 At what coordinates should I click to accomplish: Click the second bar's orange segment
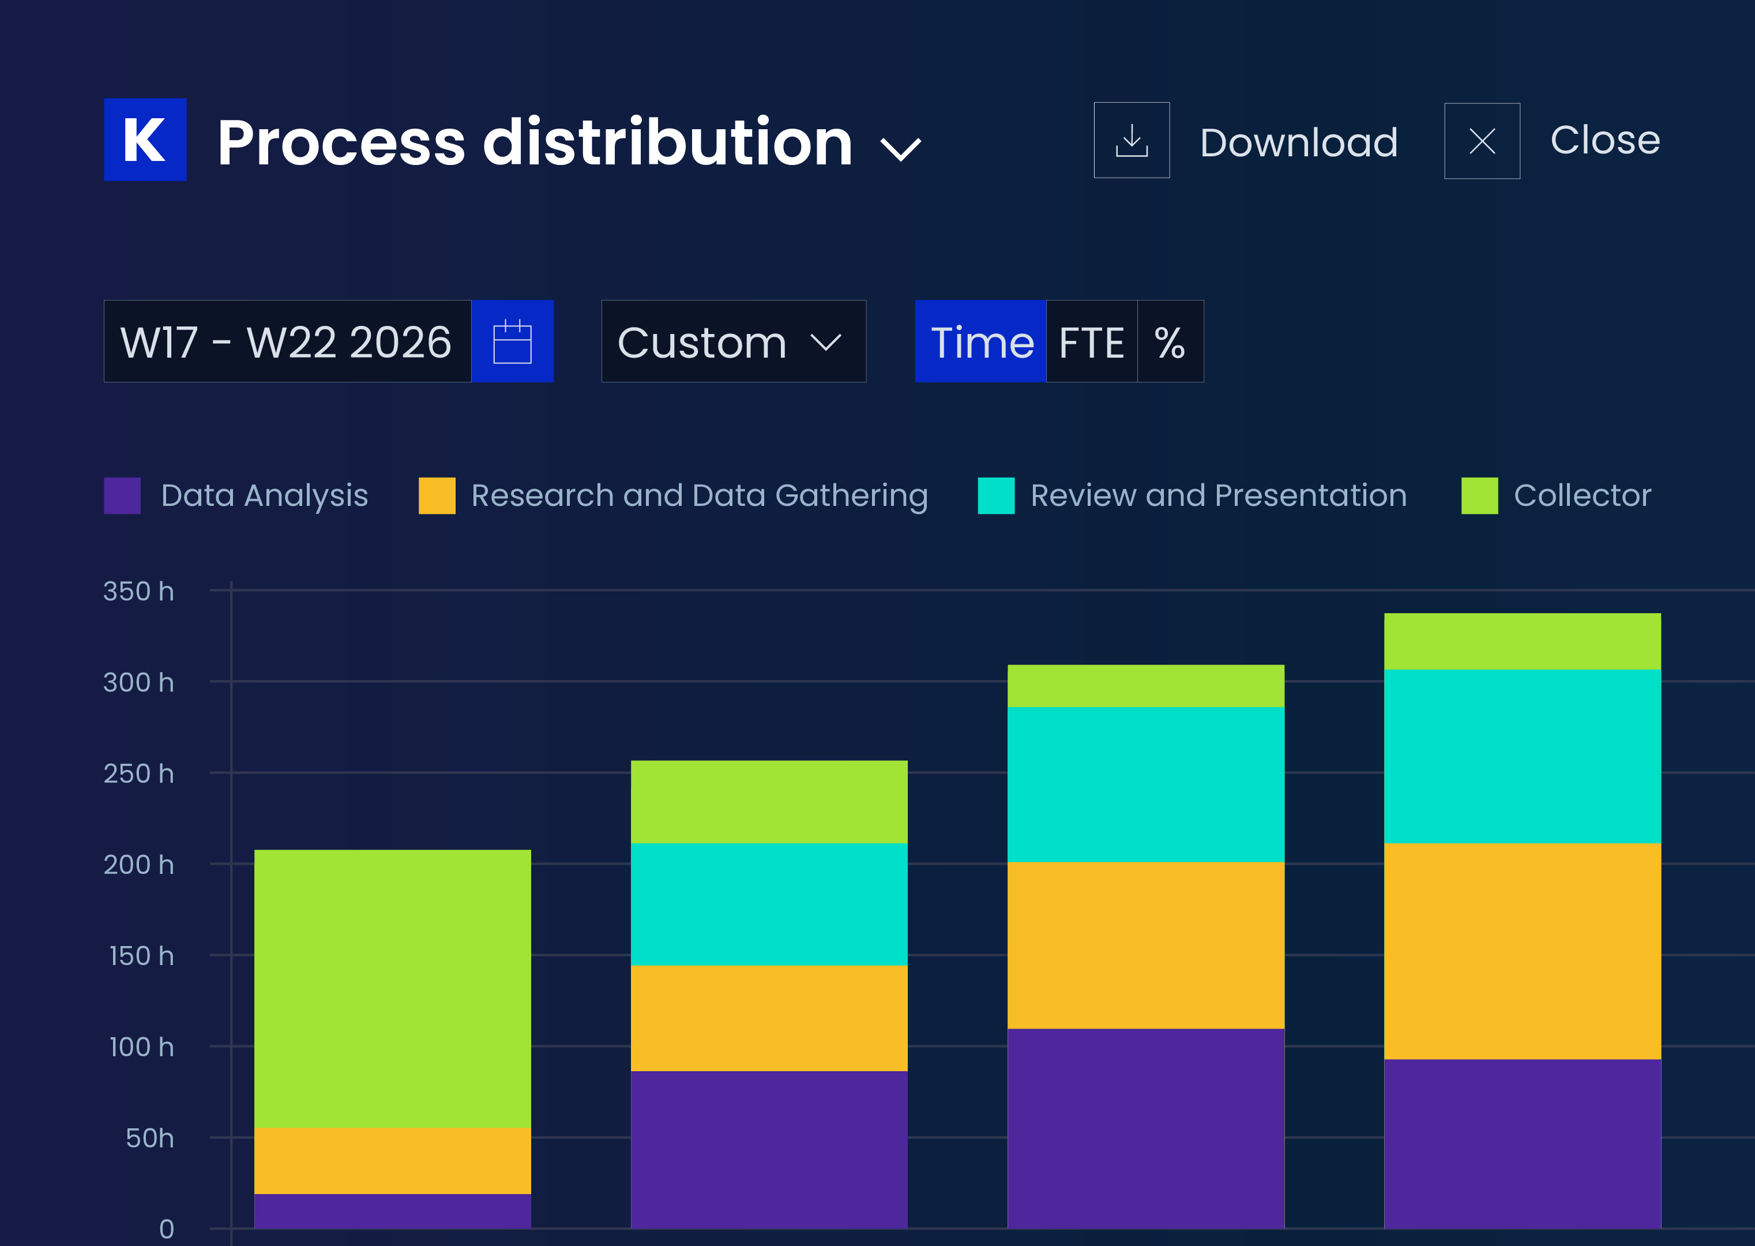[x=769, y=1018]
